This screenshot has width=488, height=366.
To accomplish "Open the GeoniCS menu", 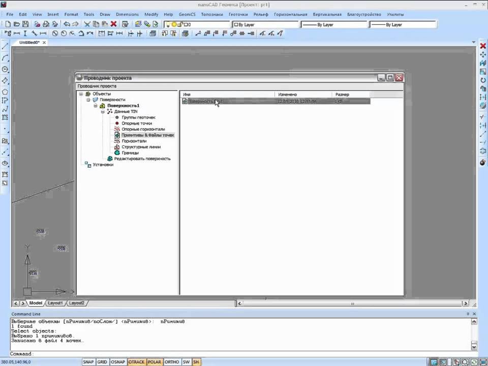I will pos(187,14).
